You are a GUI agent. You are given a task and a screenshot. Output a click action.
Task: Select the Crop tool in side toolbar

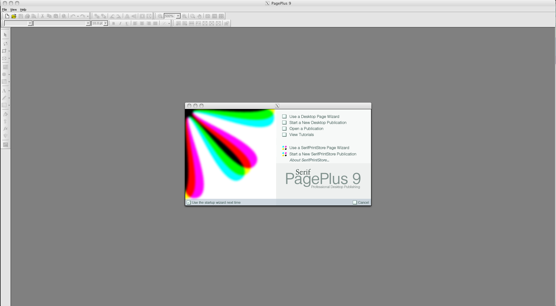click(x=4, y=51)
